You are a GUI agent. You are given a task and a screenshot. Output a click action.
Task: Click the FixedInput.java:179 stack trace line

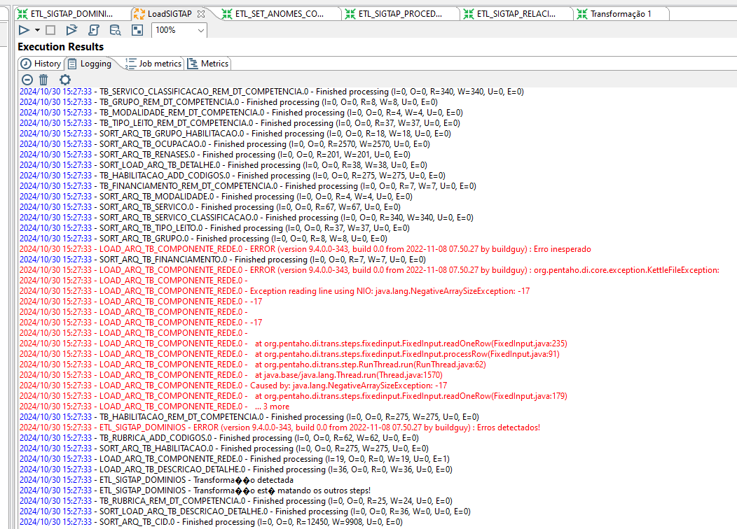click(x=294, y=395)
